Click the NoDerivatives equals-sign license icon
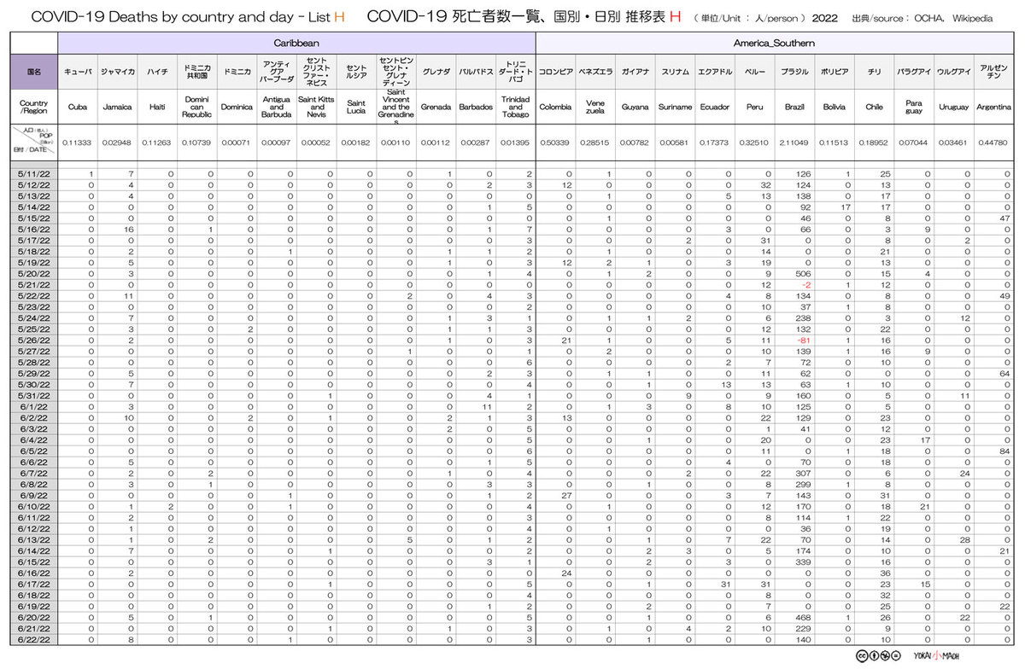1025x669 pixels. coord(894,655)
